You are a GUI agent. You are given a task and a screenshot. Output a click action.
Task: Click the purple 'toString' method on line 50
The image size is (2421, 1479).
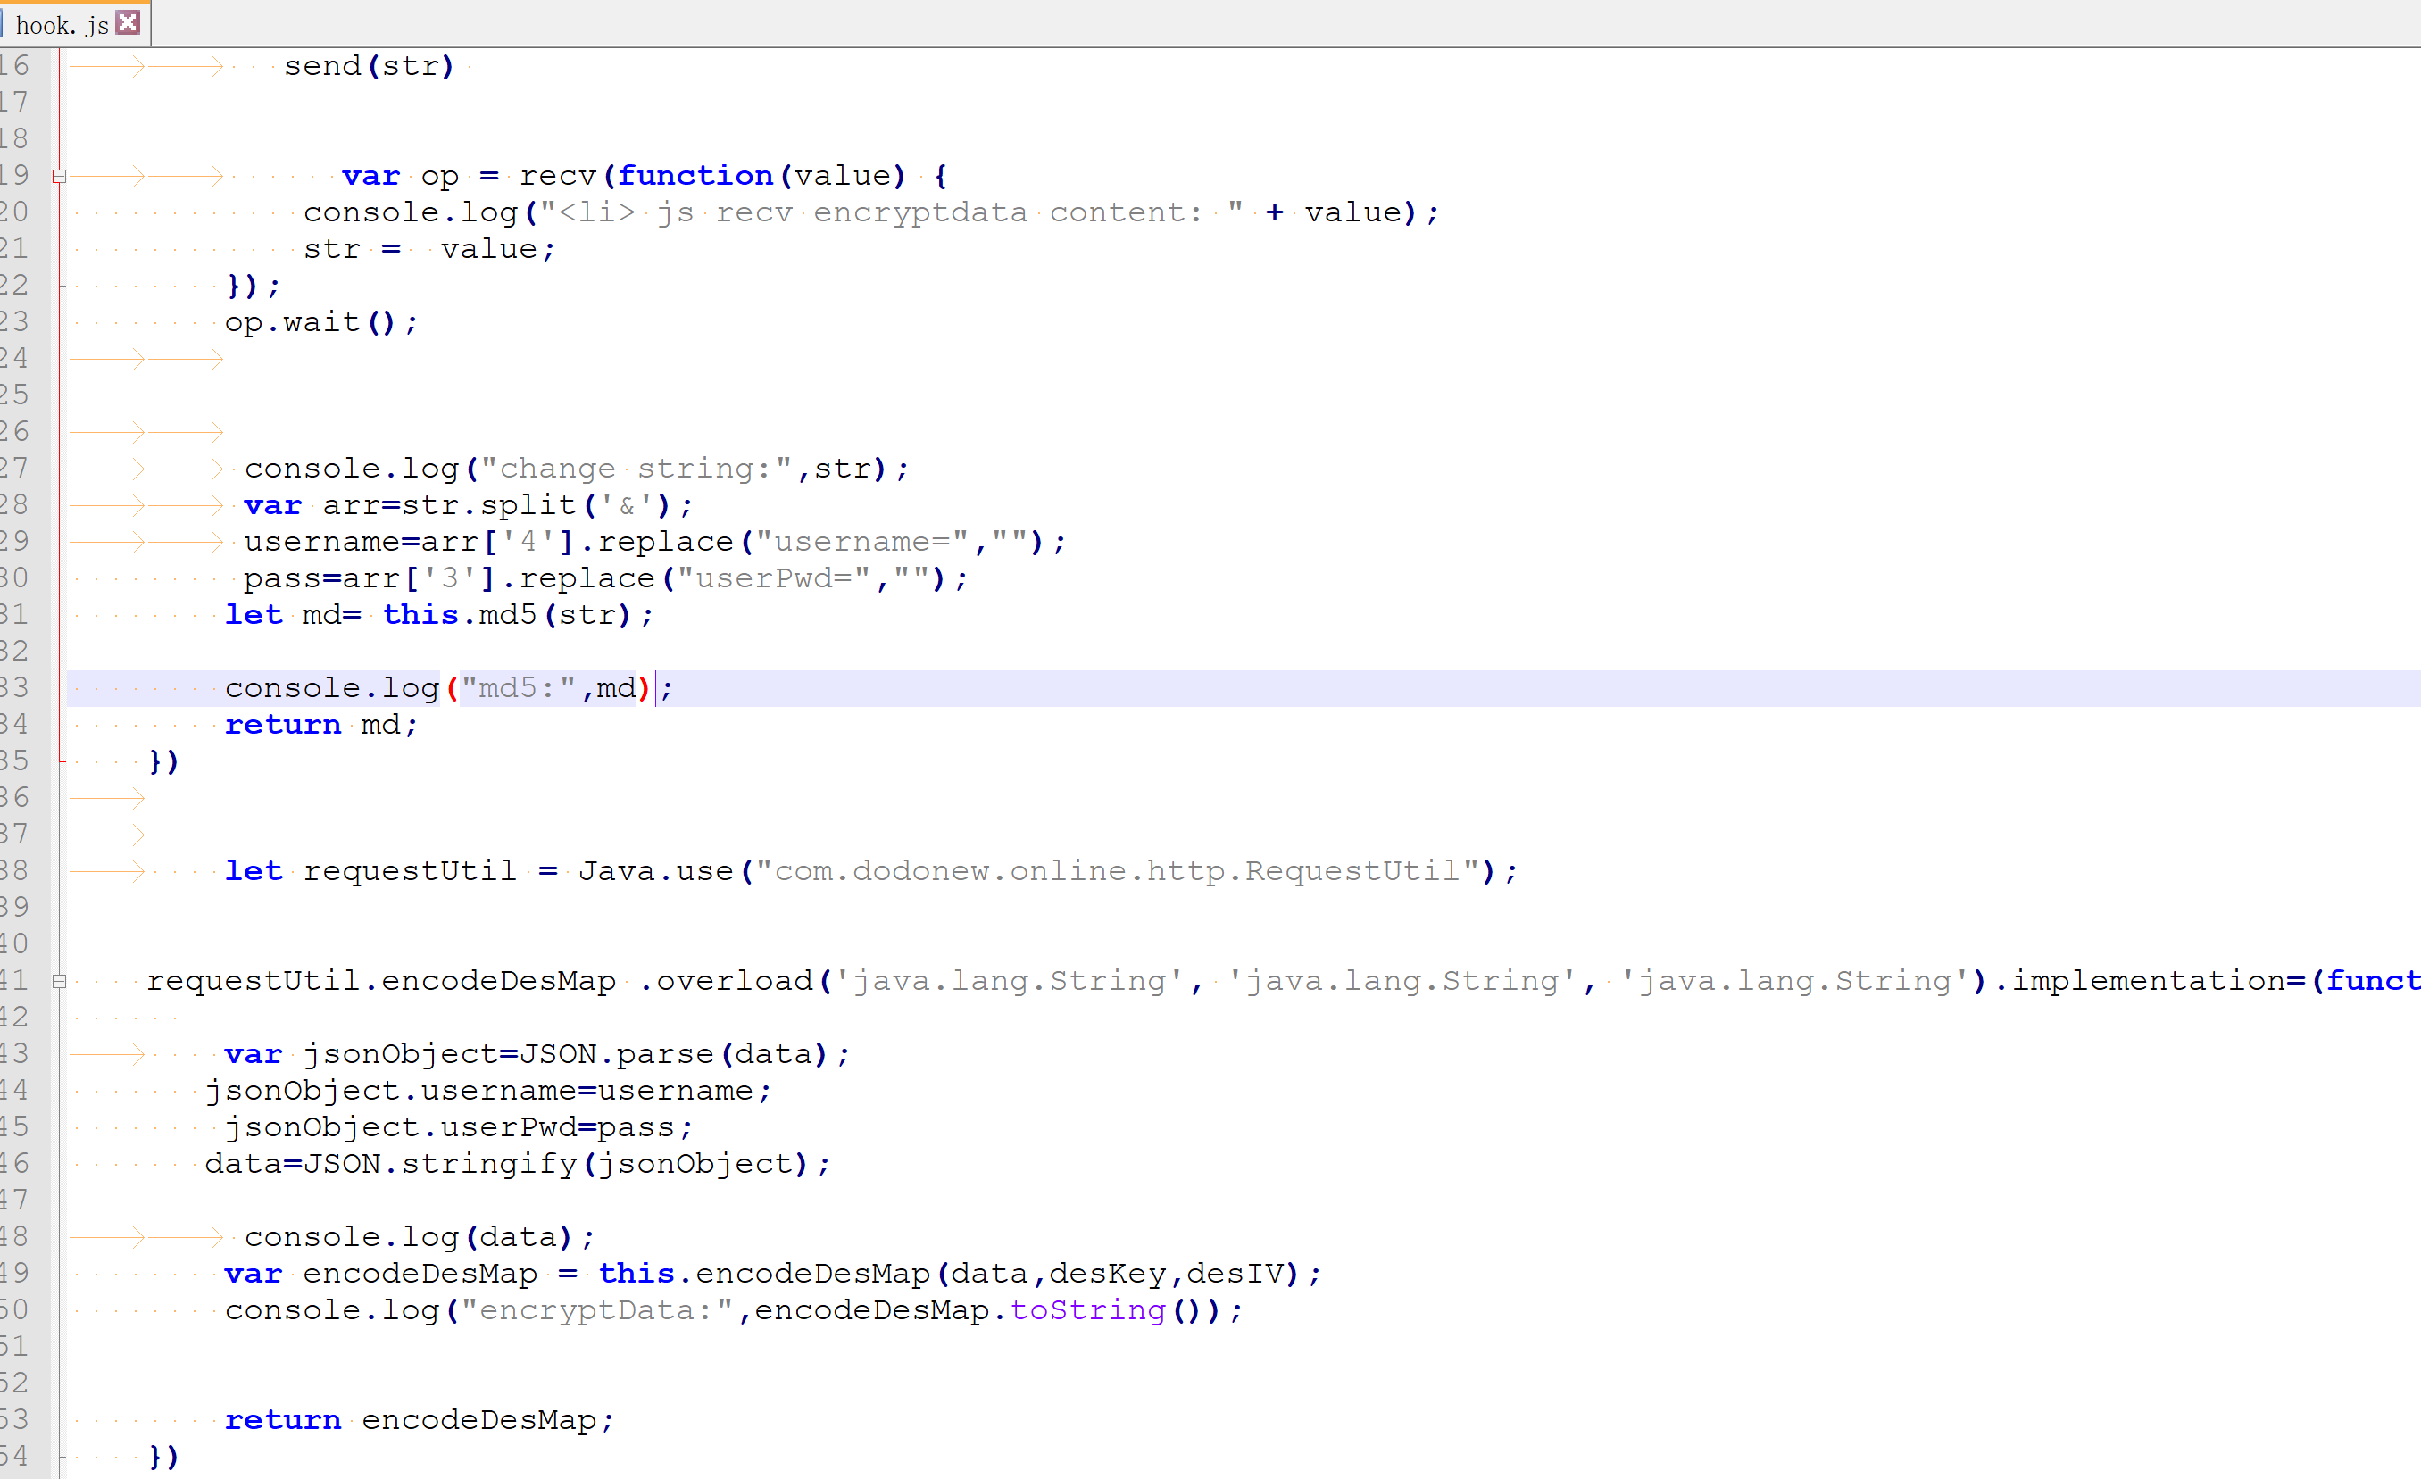1087,1310
